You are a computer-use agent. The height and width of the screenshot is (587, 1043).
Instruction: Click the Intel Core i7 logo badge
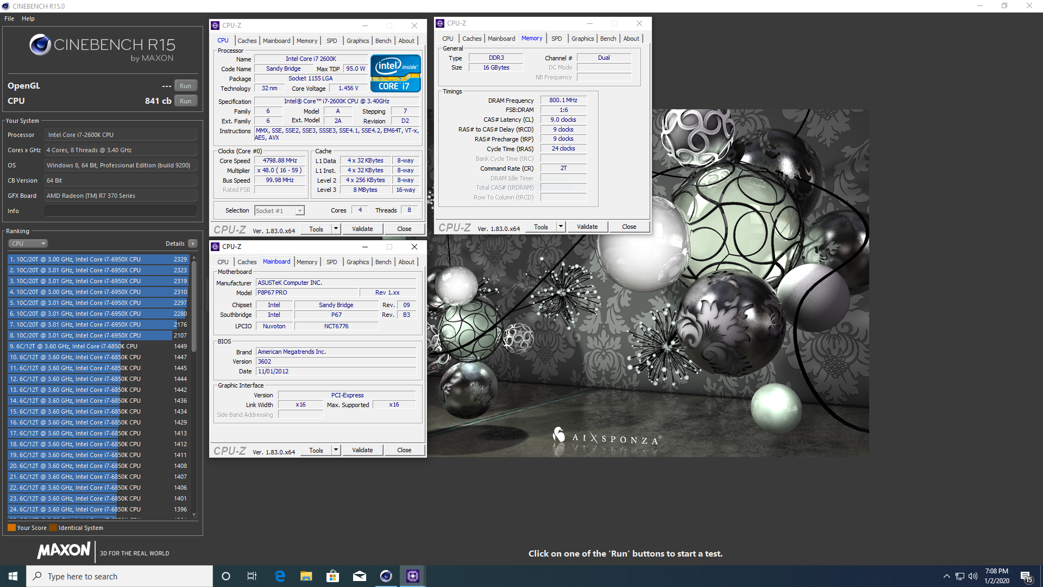click(395, 73)
